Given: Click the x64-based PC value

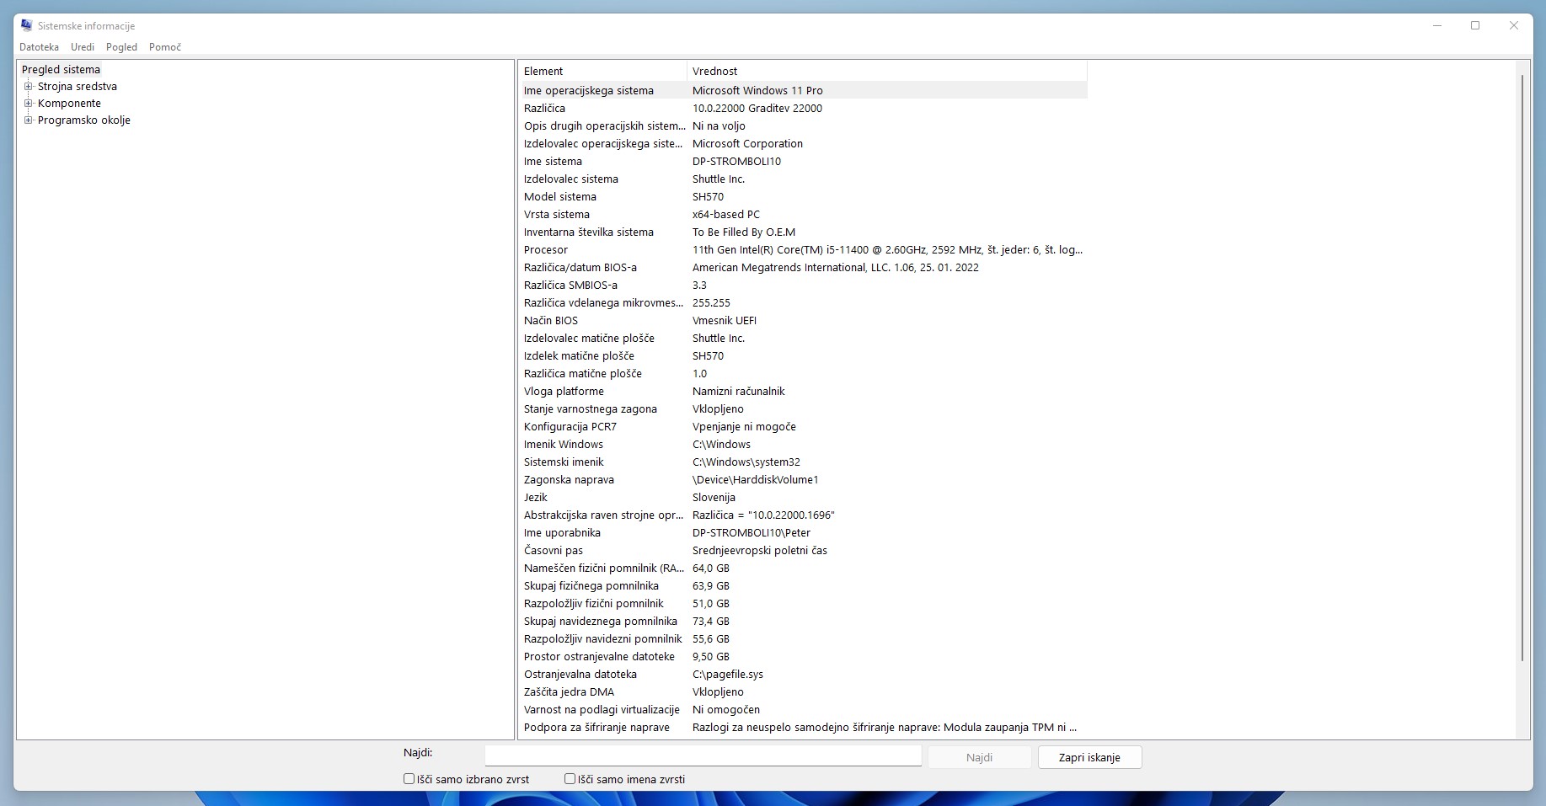Looking at the screenshot, I should tap(726, 214).
